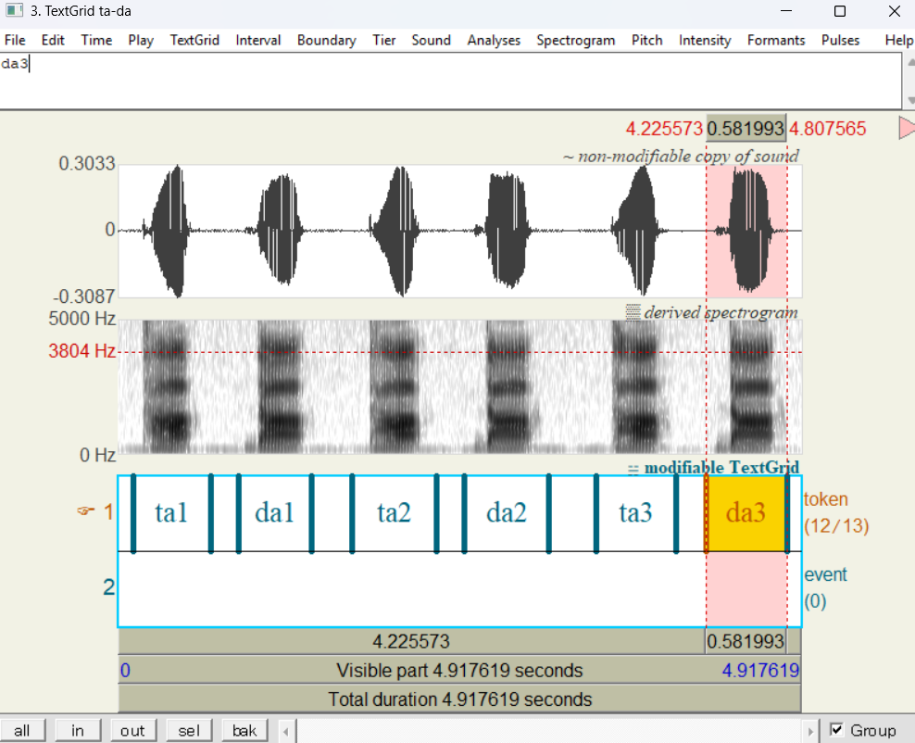Image resolution: width=915 pixels, height=743 pixels.
Task: Click the scrollbar left arrow
Action: click(x=286, y=731)
